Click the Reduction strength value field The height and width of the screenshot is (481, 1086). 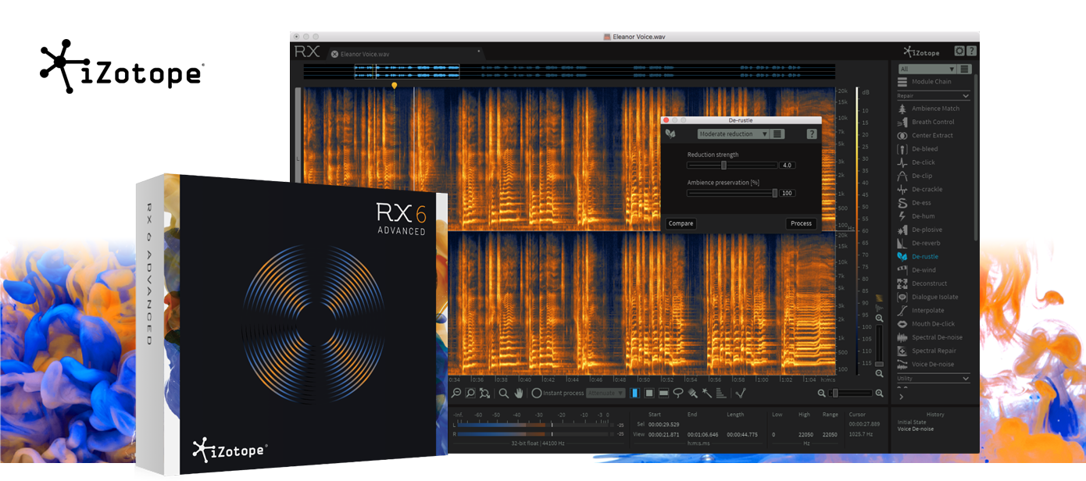tap(787, 166)
